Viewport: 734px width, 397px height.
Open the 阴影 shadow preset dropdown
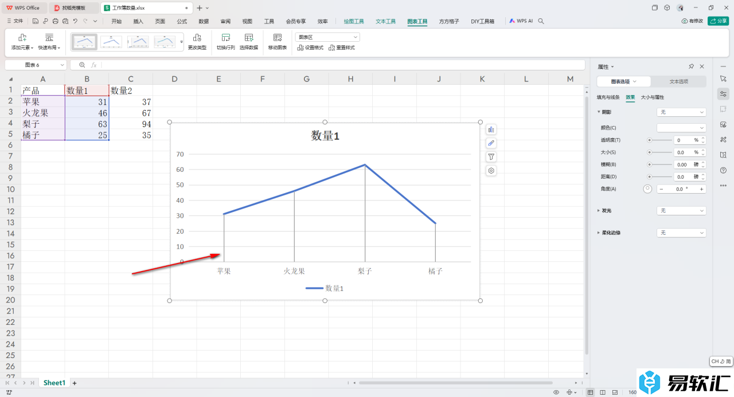point(681,112)
